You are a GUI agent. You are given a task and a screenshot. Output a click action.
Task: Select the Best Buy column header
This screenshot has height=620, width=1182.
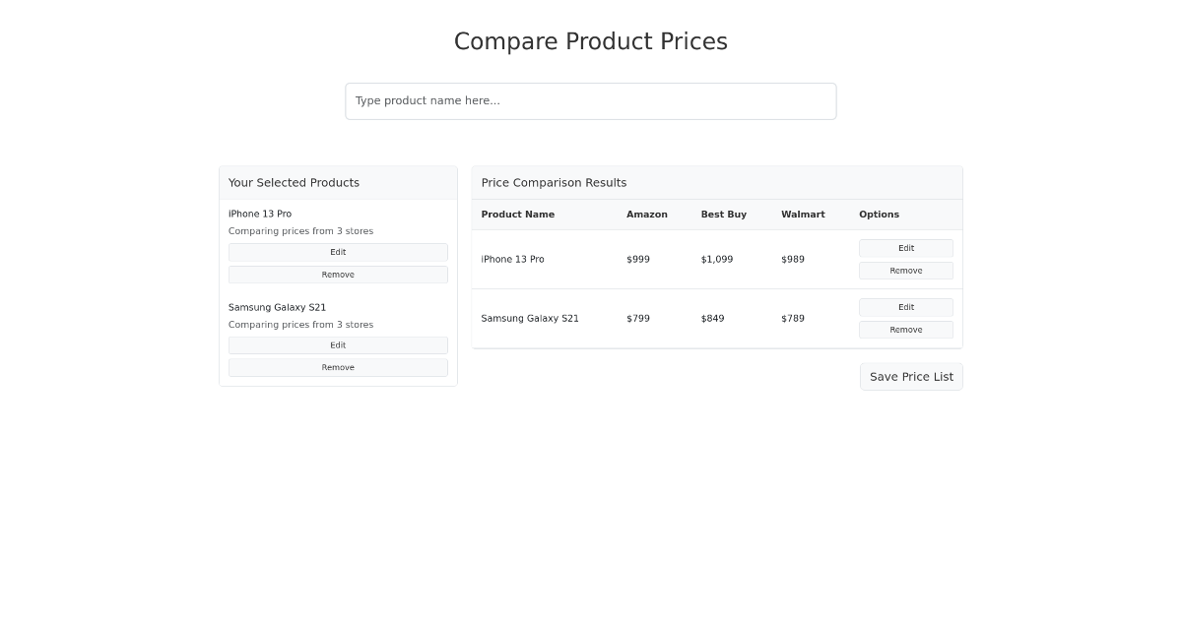(x=724, y=215)
